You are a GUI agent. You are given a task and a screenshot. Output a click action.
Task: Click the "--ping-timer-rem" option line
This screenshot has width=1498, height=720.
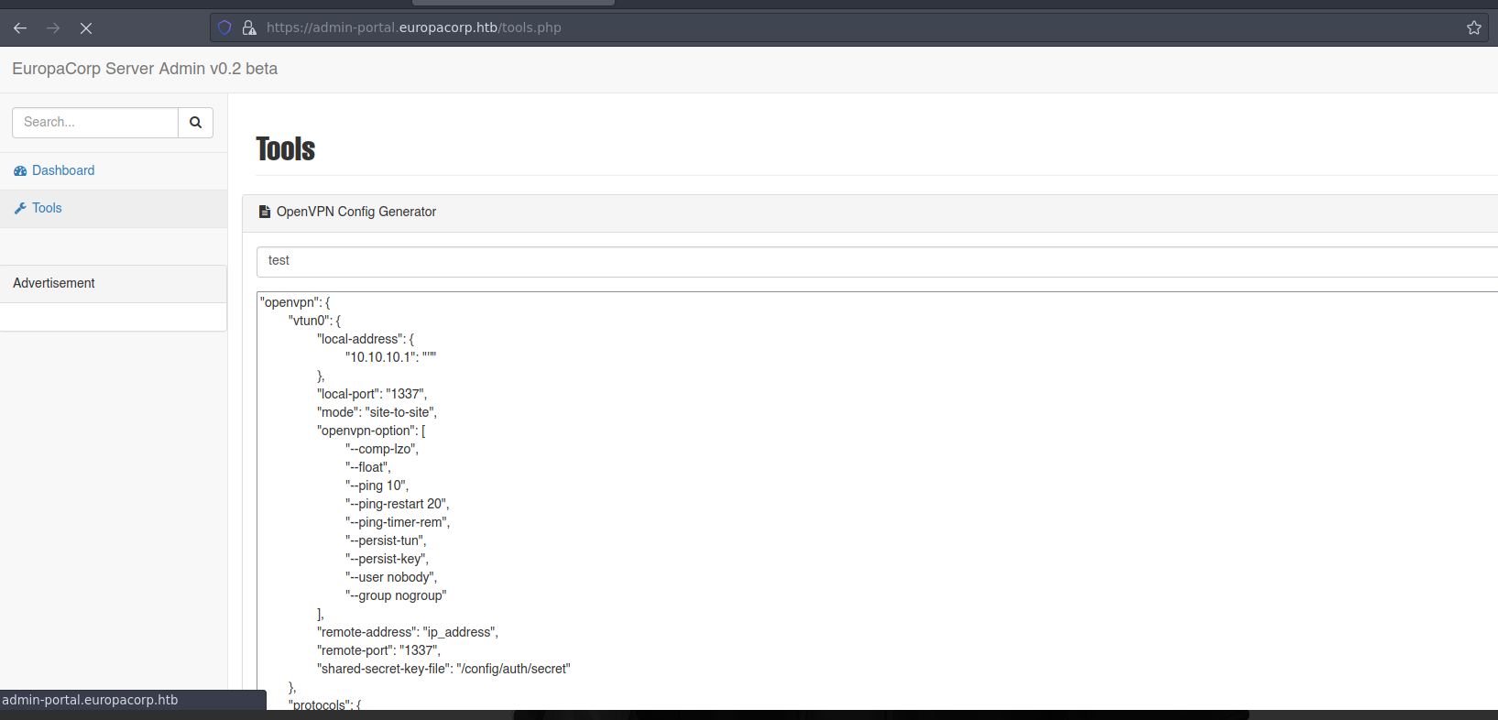tap(398, 522)
